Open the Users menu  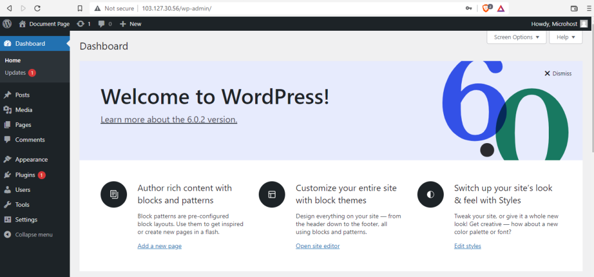pos(35,189)
